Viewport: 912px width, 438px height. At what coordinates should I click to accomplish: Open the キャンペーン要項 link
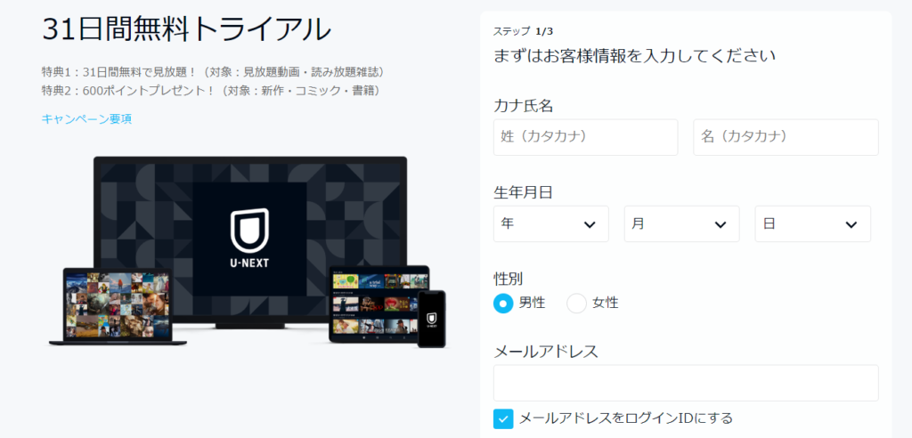pos(86,118)
